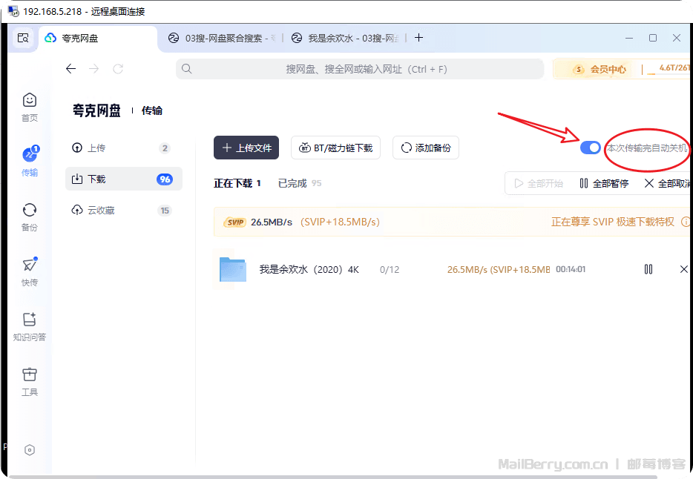Cancel the 我是余欢水 download with X
693x479 pixels.
(683, 269)
